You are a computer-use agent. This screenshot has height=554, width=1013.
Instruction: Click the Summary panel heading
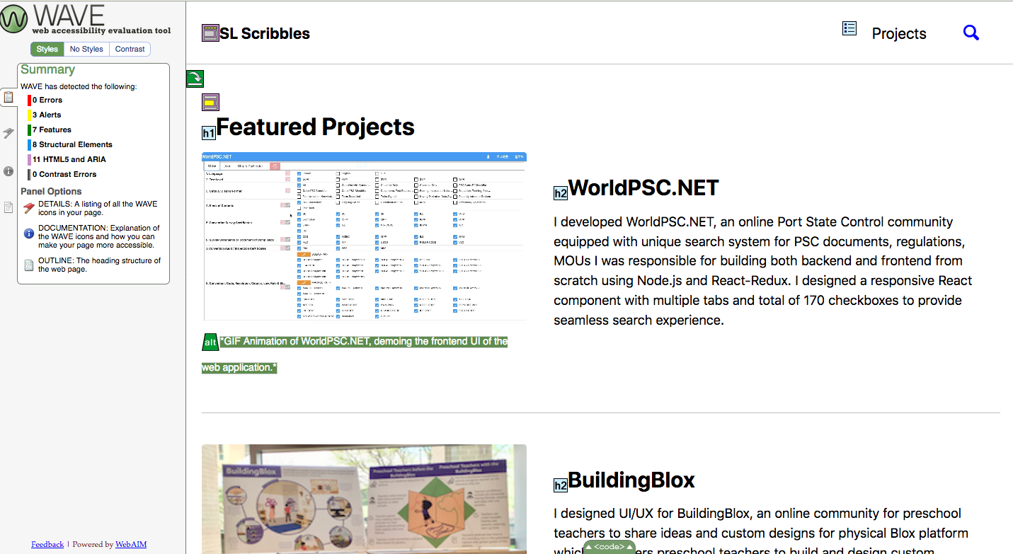[x=47, y=69]
